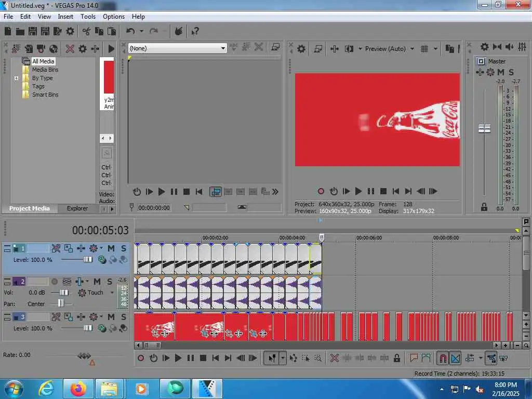Viewport: 532px width, 399px height.
Task: Open the Edit menu
Action: tap(25, 17)
